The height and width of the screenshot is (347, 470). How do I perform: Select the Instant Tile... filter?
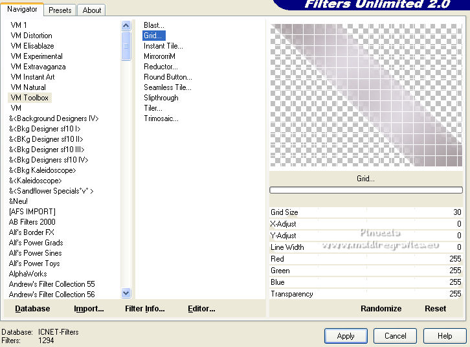pos(163,46)
